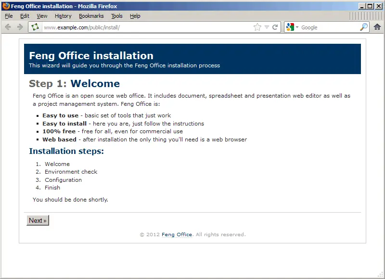This screenshot has width=385, height=279.
Task: Open the File menu
Action: click(x=9, y=16)
